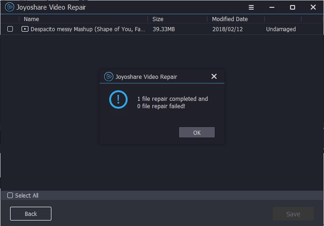Click the 39.33MB size value

point(164,29)
